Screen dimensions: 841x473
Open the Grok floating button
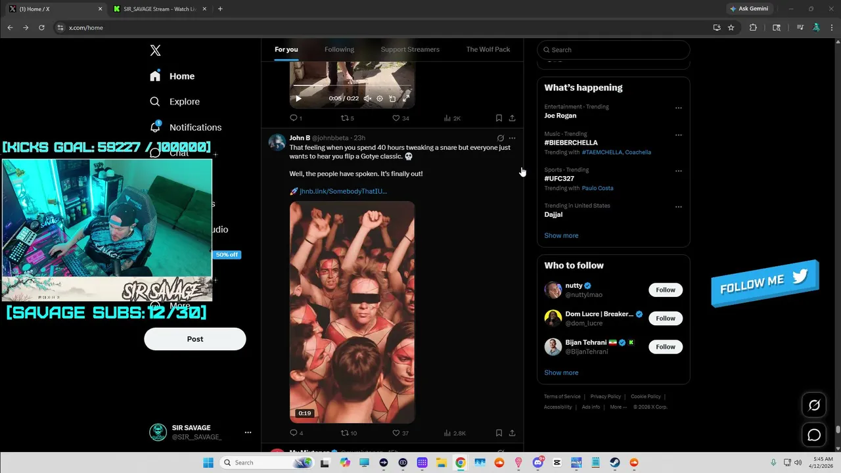pos(814,405)
